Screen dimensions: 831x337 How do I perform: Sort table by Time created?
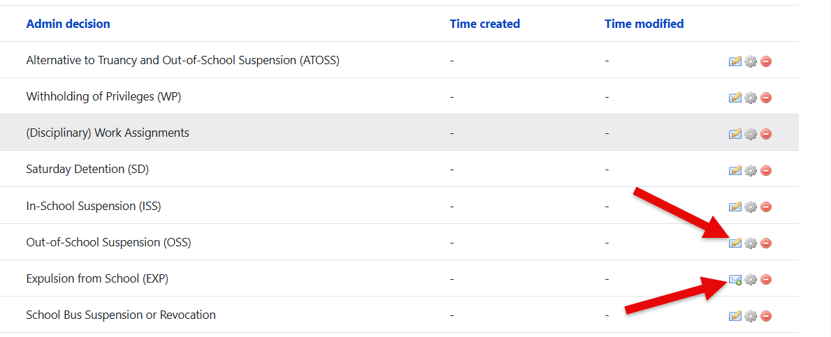(484, 24)
